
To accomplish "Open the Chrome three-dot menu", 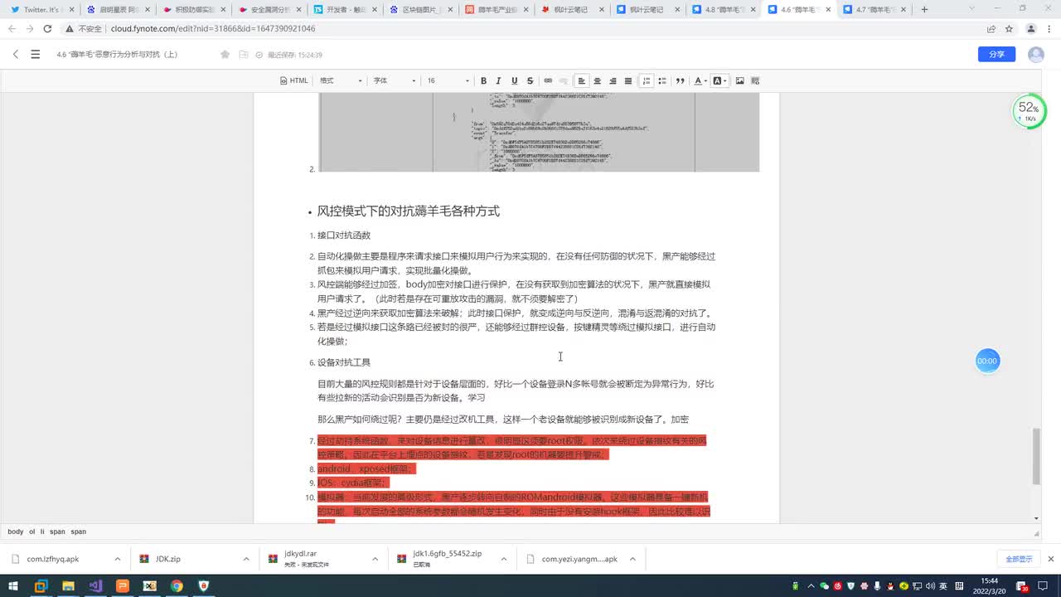I will [x=1049, y=28].
